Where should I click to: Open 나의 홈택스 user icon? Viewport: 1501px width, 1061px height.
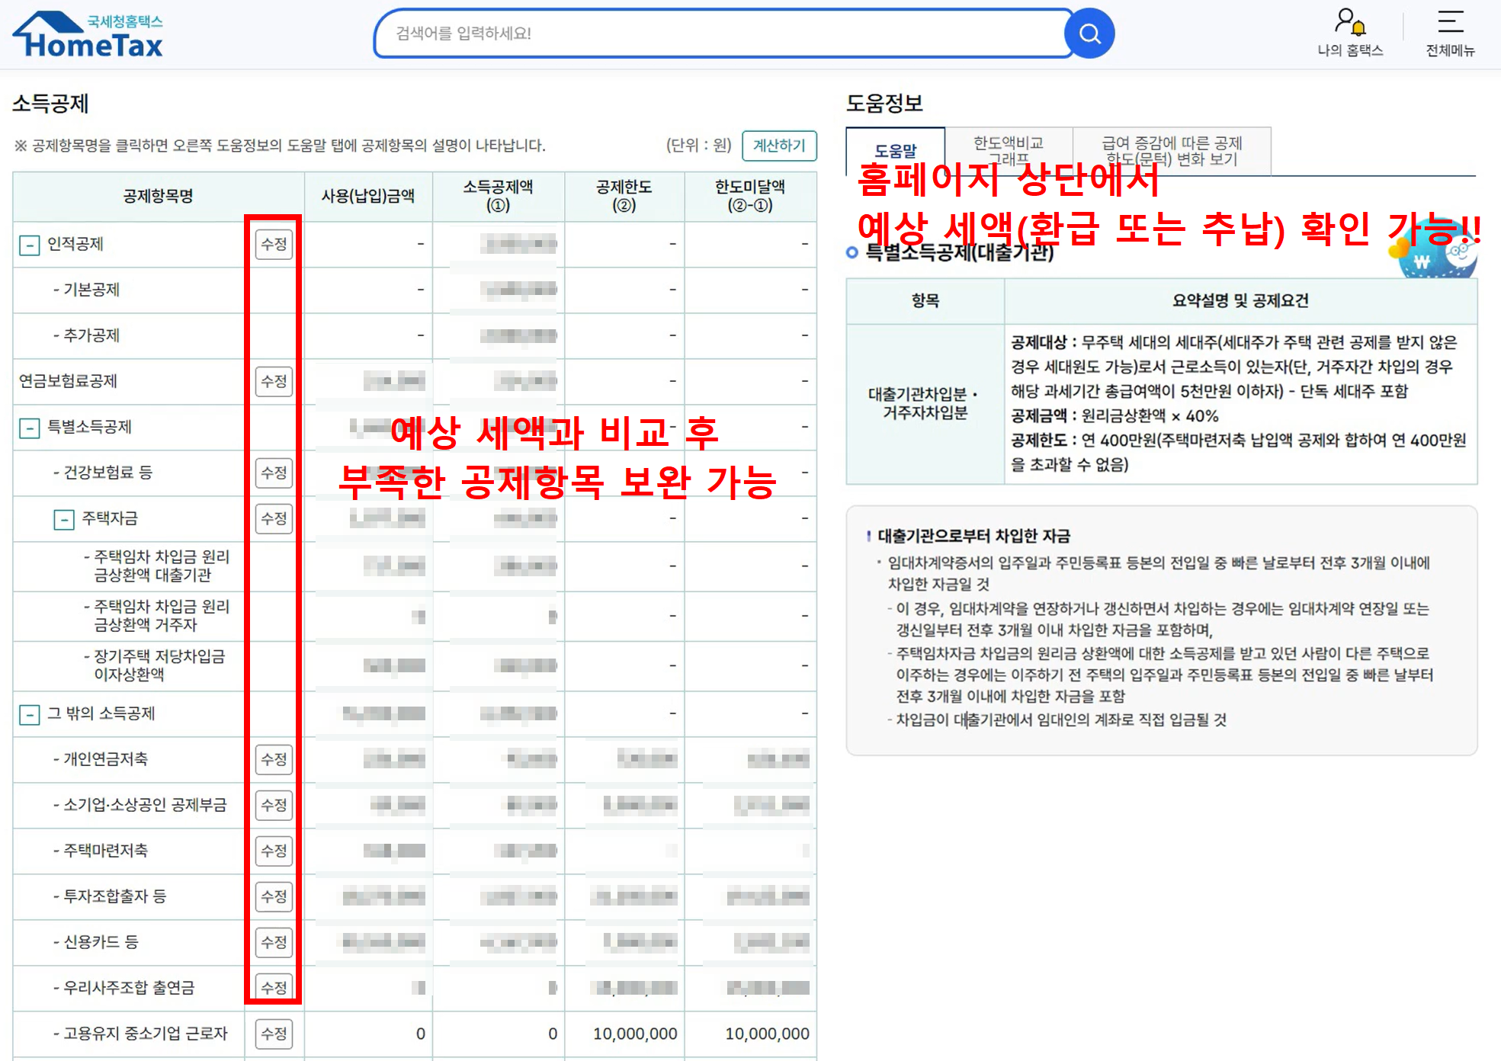[x=1350, y=23]
